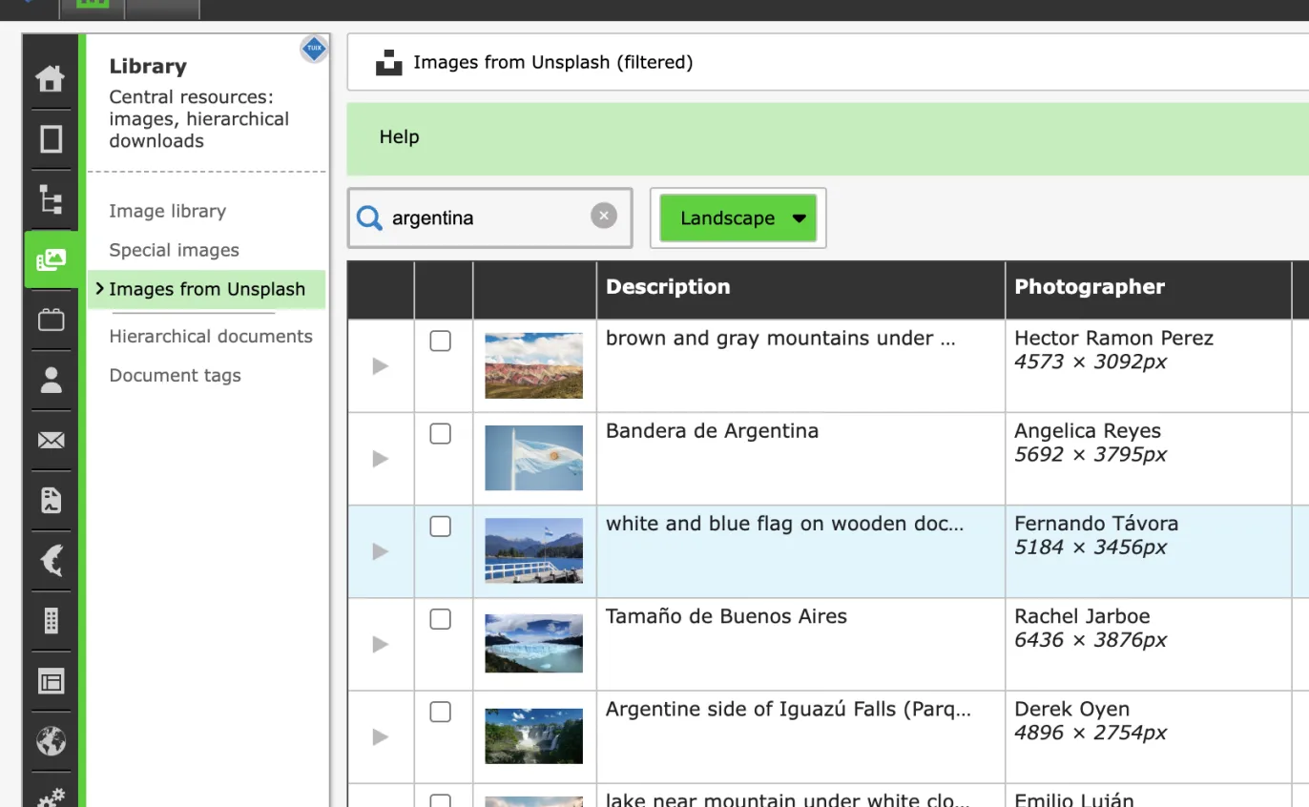Expand the Iguazú Falls row arrow

[381, 736]
